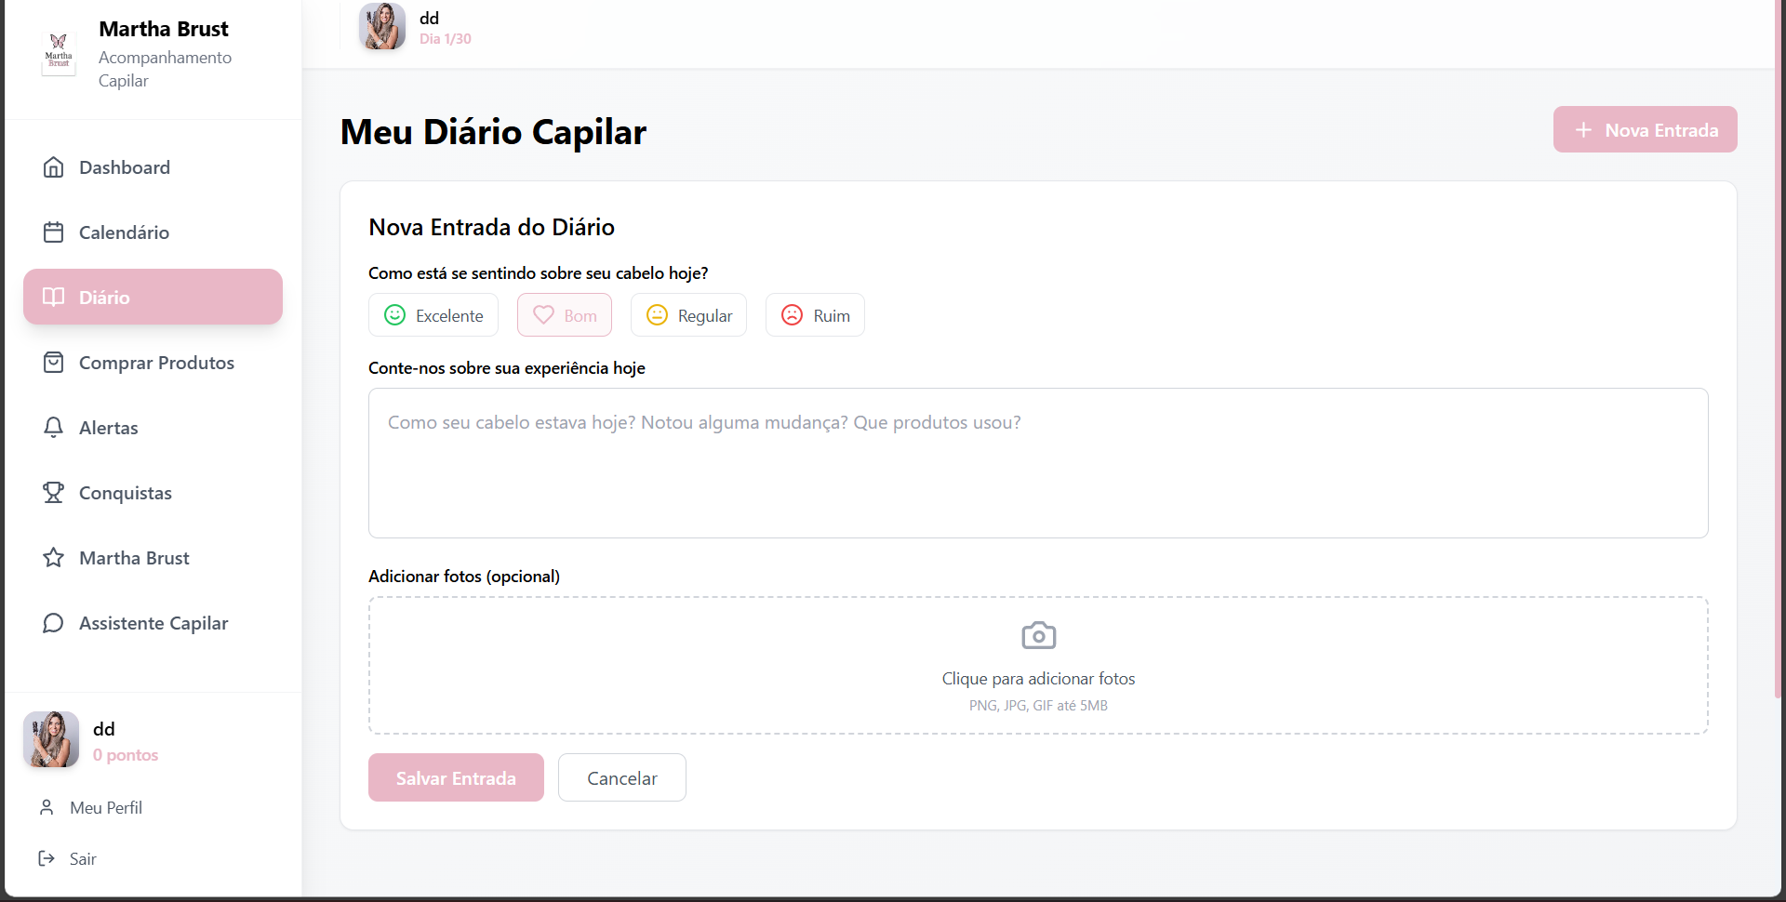Click the Martha Brust star icon

54,558
